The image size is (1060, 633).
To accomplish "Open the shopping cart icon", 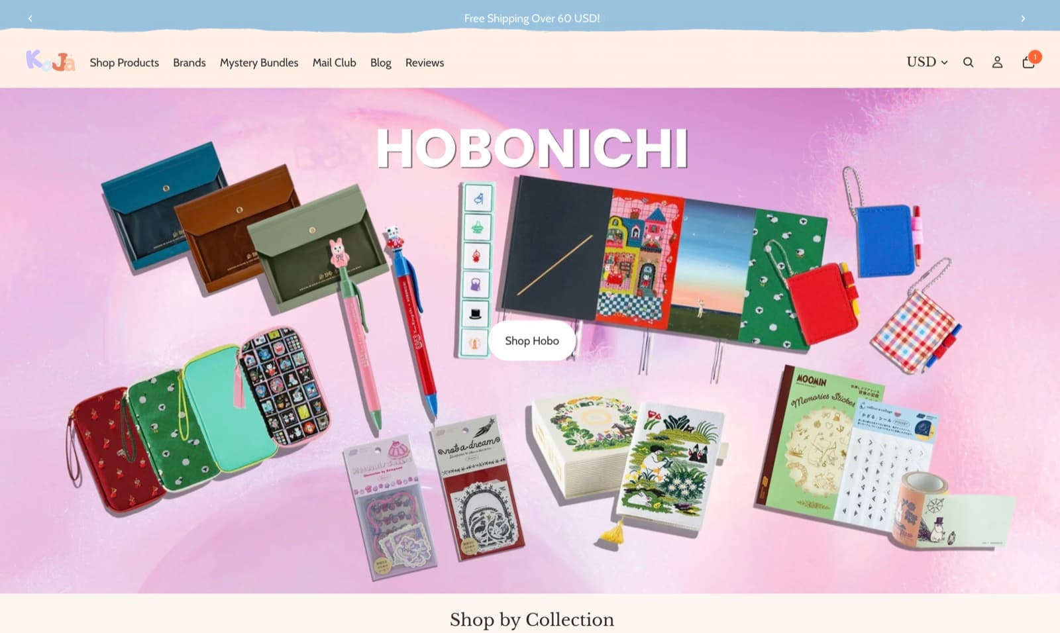I will click(1030, 61).
